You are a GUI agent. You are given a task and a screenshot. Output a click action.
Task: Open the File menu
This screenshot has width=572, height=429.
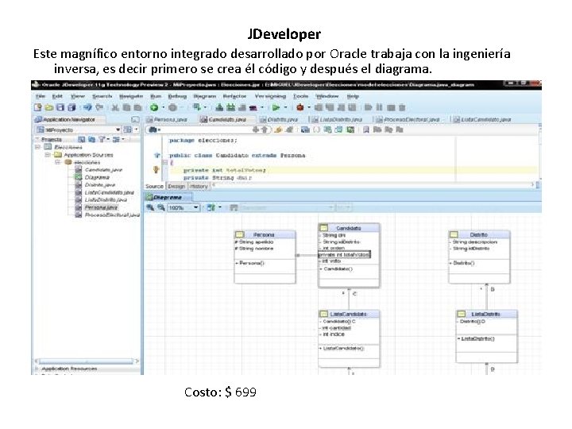pos(41,96)
